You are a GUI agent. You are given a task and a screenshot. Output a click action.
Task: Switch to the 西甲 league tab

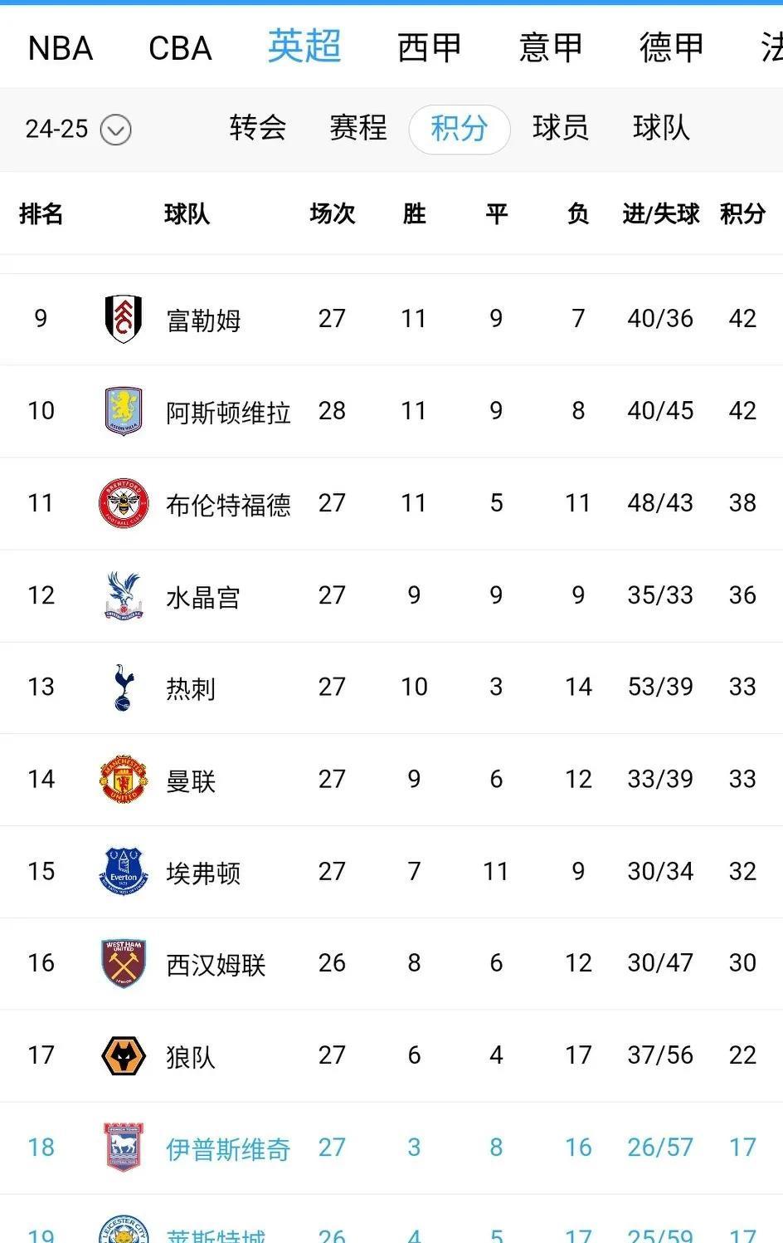pyautogui.click(x=429, y=47)
